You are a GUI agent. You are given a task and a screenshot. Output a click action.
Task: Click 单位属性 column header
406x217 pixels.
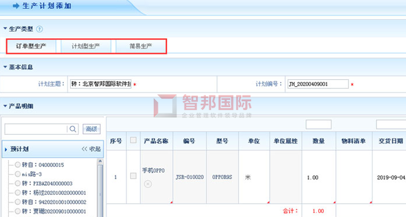point(286,141)
